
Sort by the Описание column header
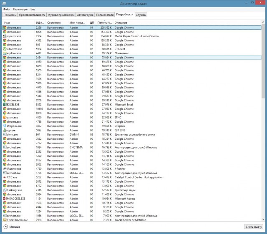[187, 23]
